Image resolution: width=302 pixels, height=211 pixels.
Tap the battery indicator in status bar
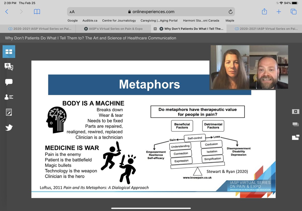point(294,3)
